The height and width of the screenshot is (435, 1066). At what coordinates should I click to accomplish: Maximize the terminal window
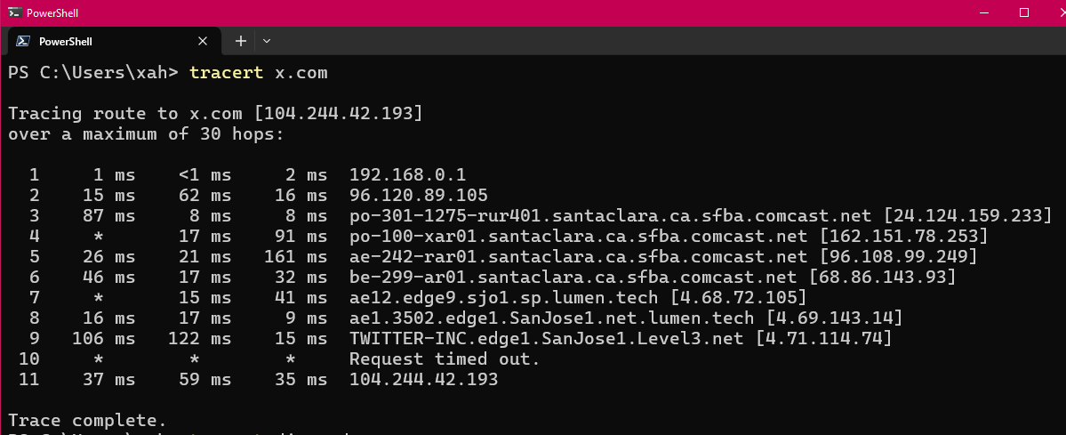pyautogui.click(x=1023, y=12)
